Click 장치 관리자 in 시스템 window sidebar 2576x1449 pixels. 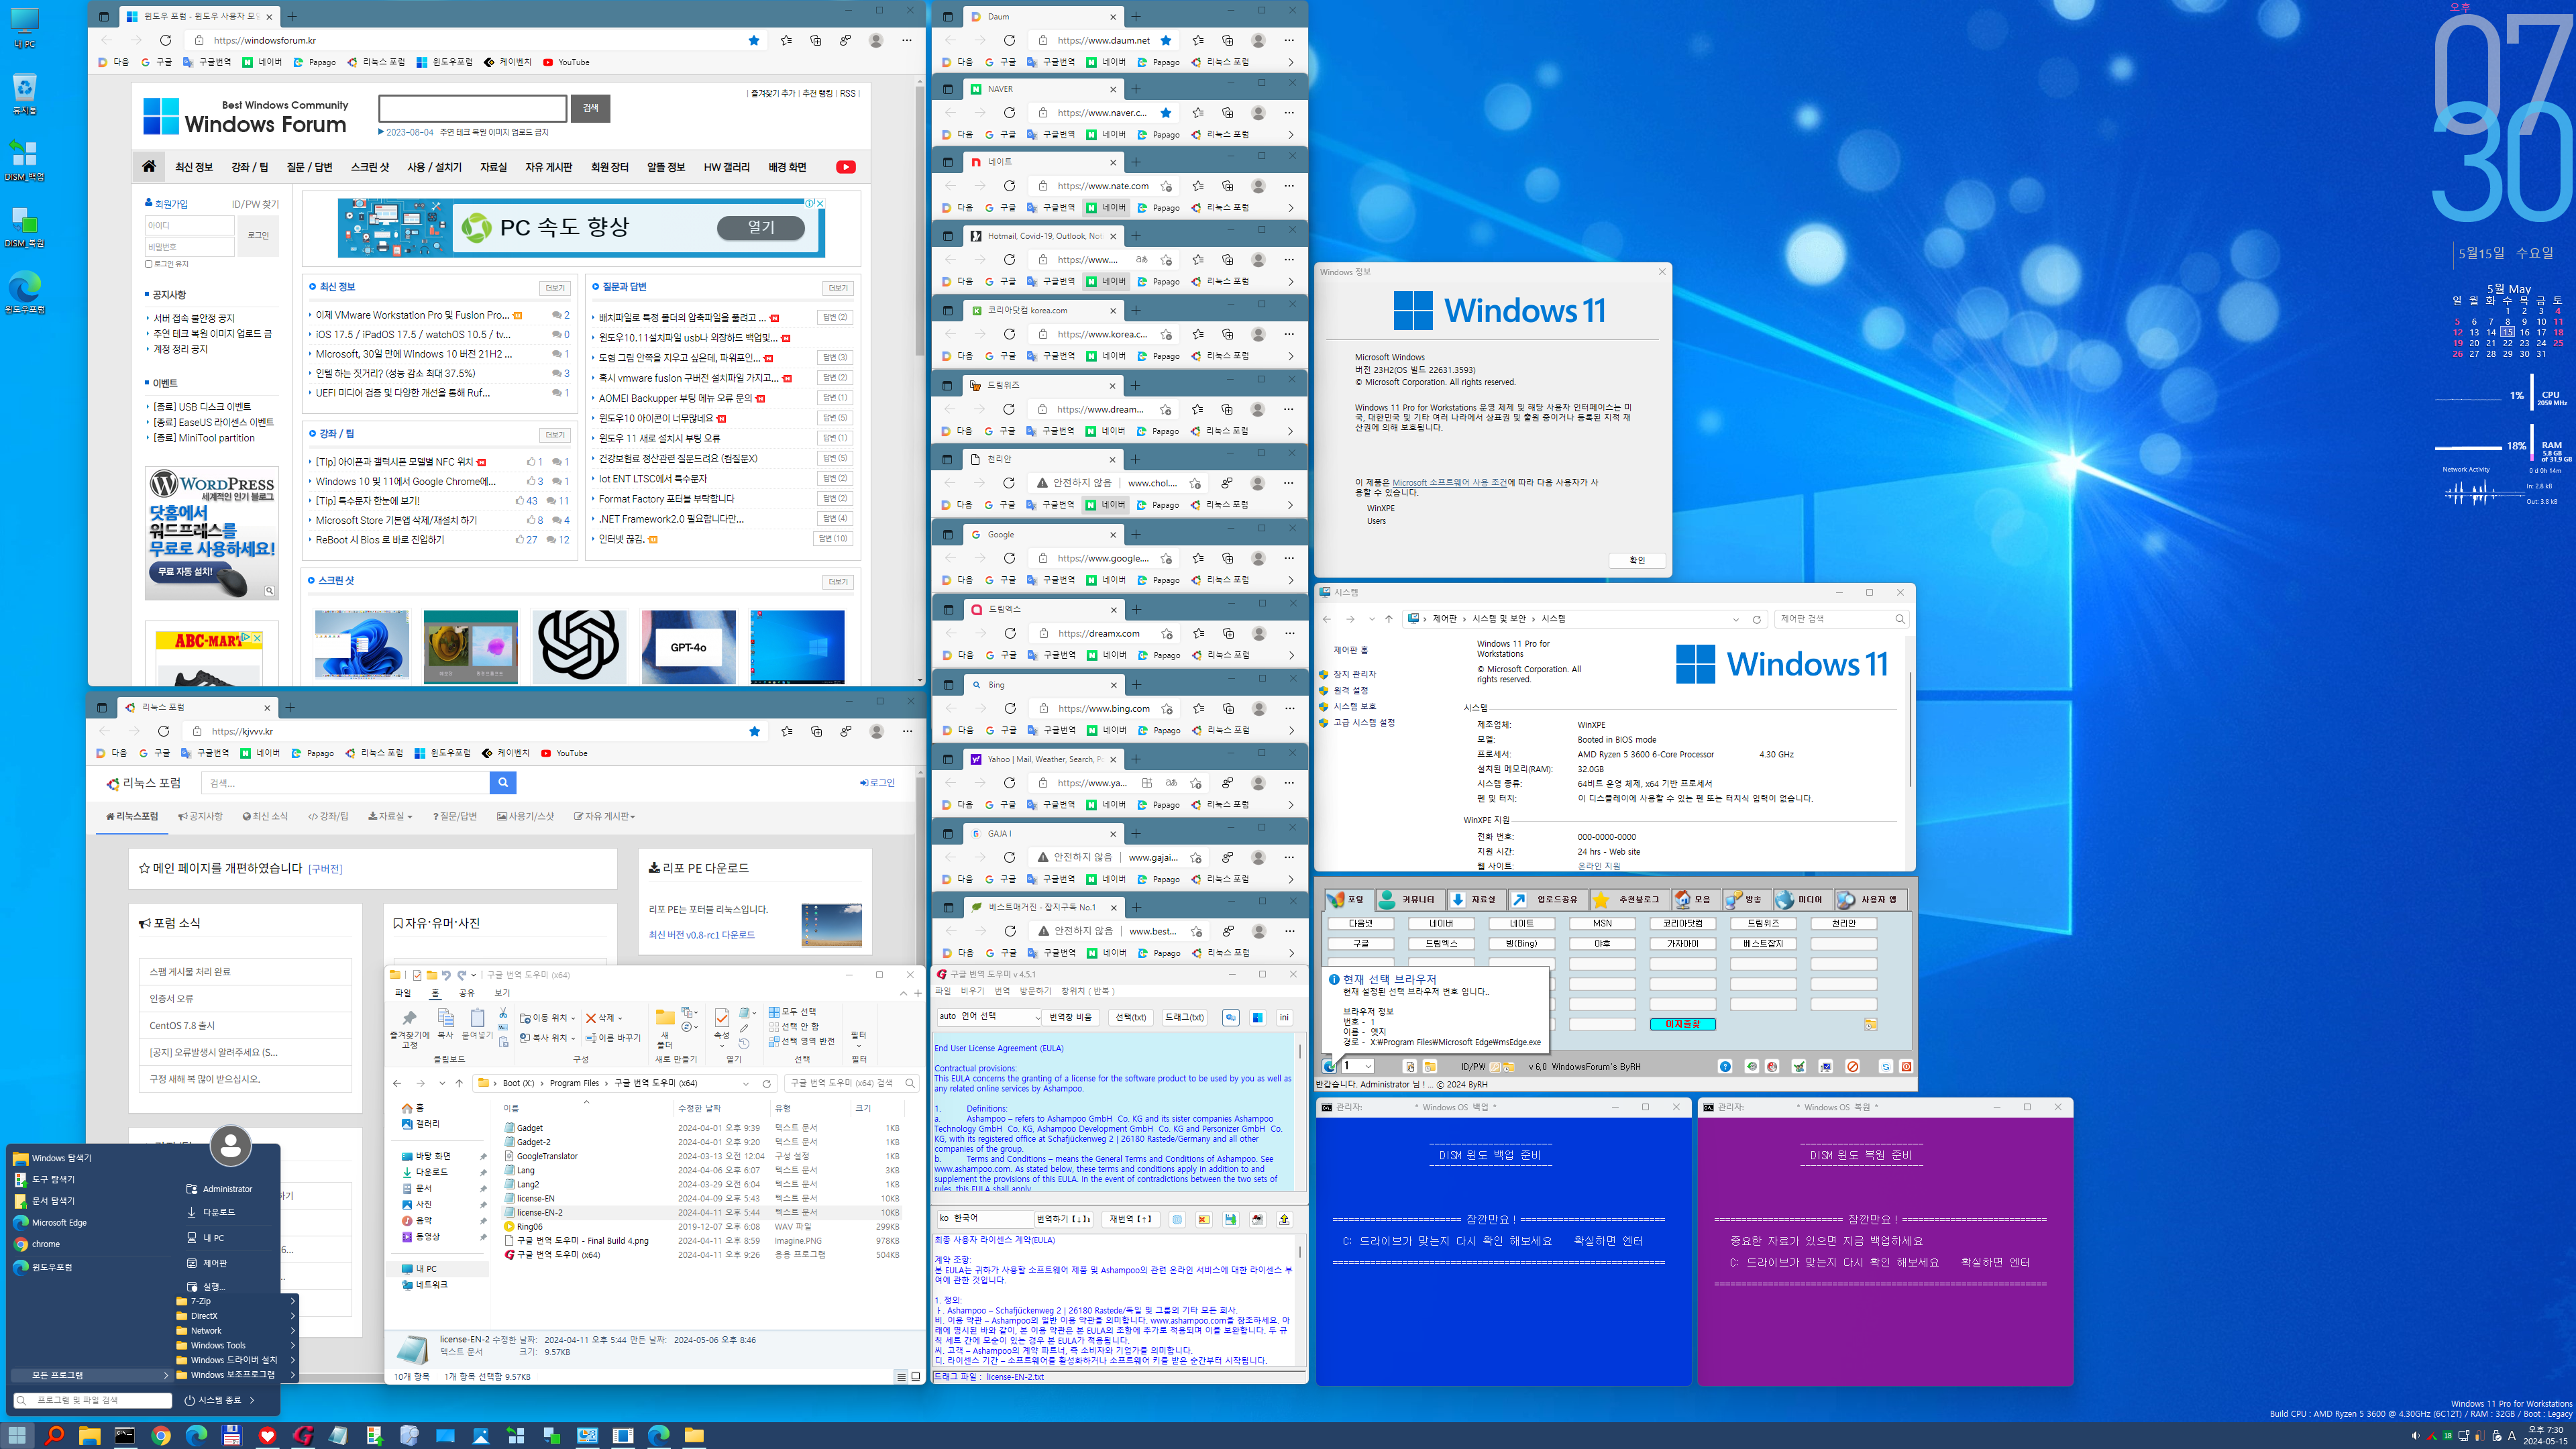[x=1354, y=674]
